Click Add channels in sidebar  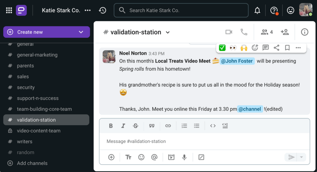click(x=32, y=163)
